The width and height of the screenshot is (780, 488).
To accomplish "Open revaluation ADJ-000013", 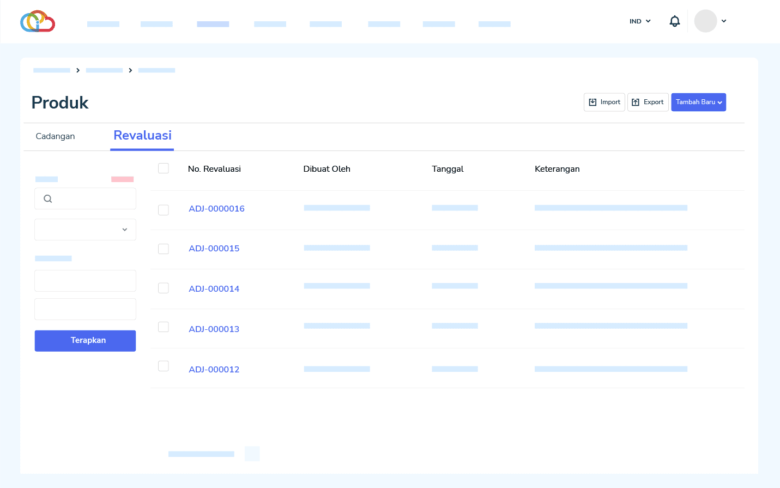I will pos(214,329).
